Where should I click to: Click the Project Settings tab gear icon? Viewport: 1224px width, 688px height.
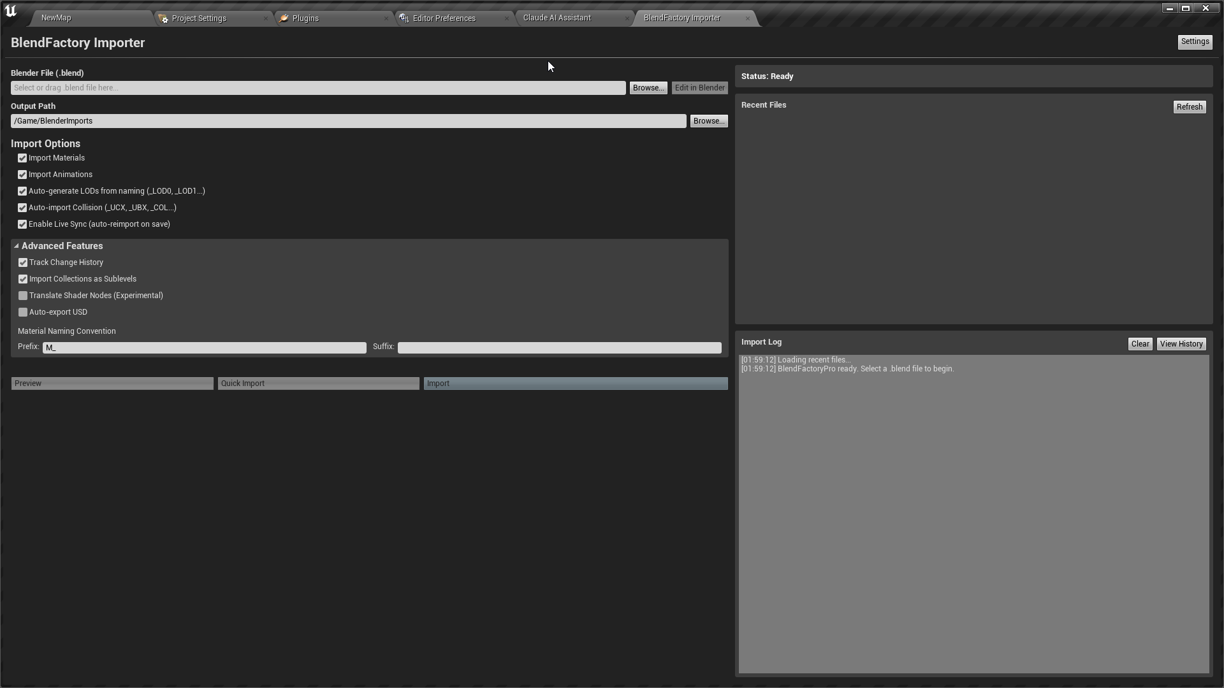pyautogui.click(x=164, y=18)
